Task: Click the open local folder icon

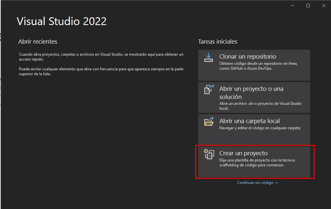Action: coord(209,121)
